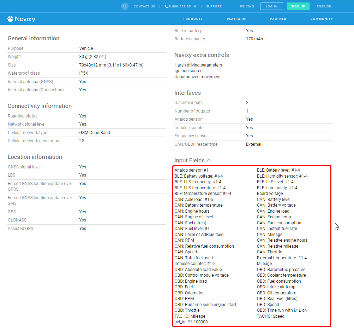Viewport: 354px width, 328px height.
Task: Click the 'GSM Quad Band' value
Action: pos(95,133)
